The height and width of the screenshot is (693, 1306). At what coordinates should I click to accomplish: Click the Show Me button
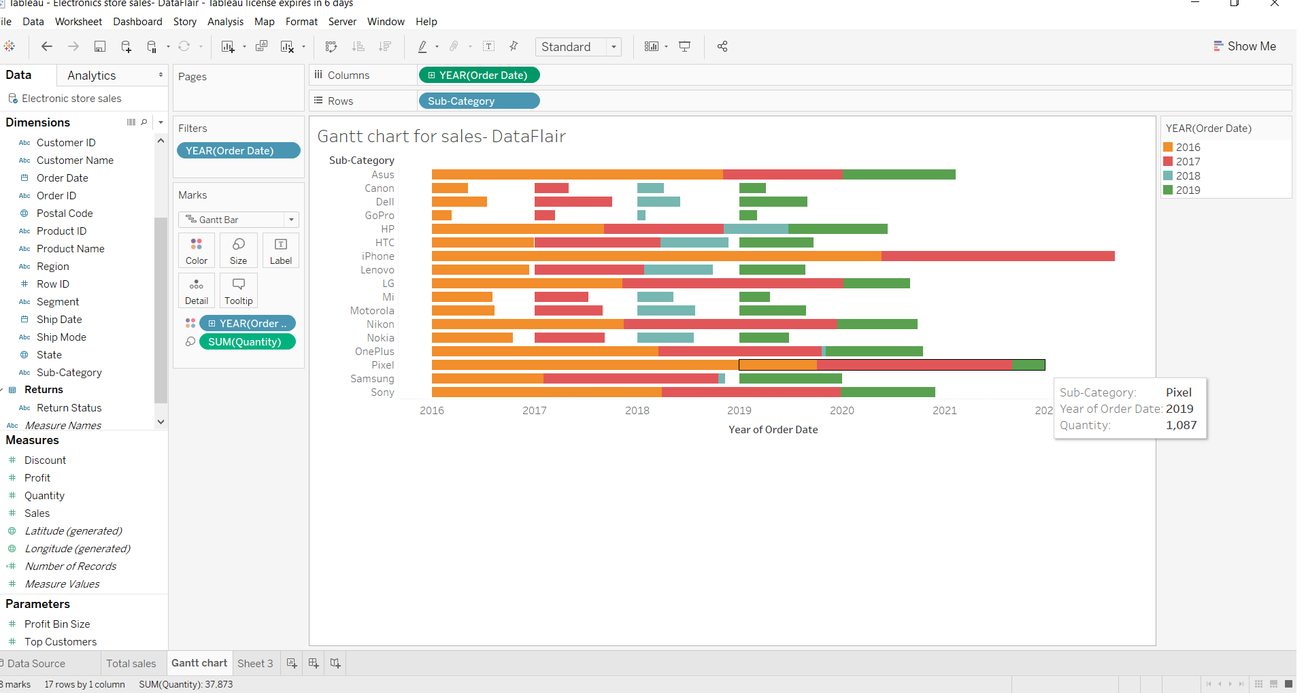(1244, 46)
